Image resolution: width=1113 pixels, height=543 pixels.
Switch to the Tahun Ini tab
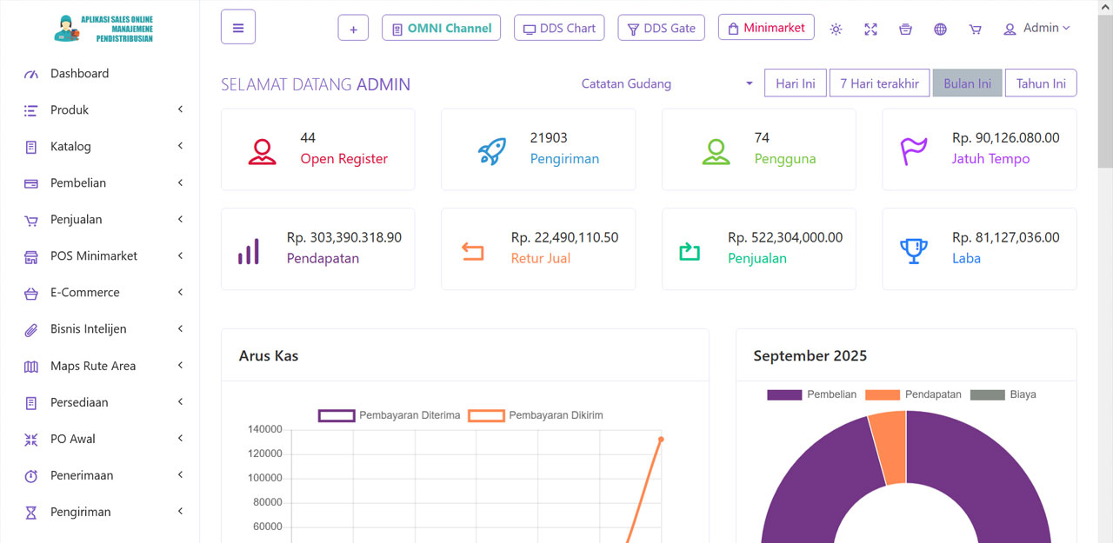[1041, 83]
